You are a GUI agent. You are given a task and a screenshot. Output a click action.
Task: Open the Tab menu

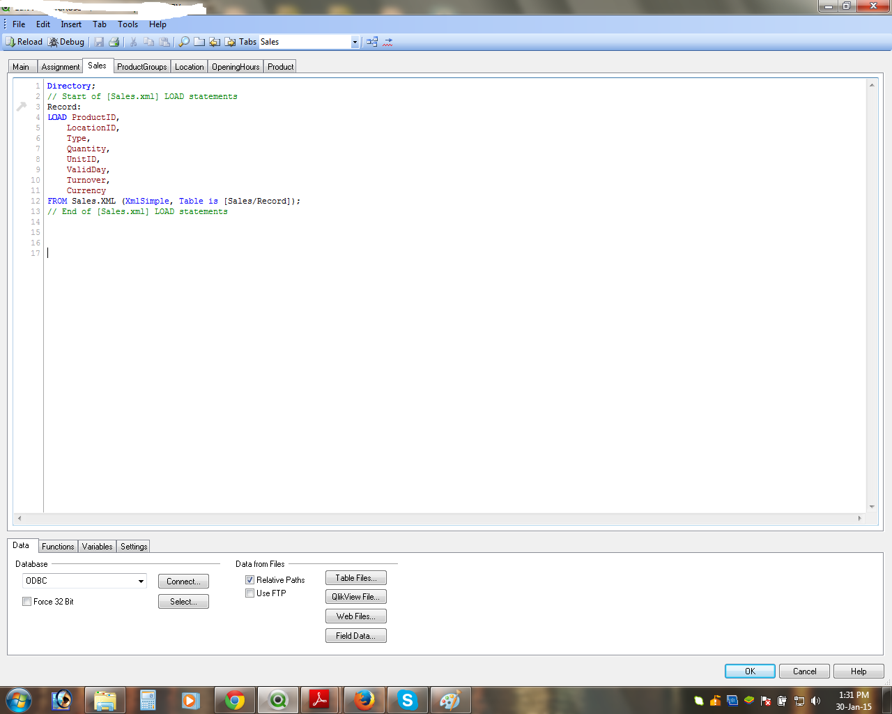coord(100,24)
